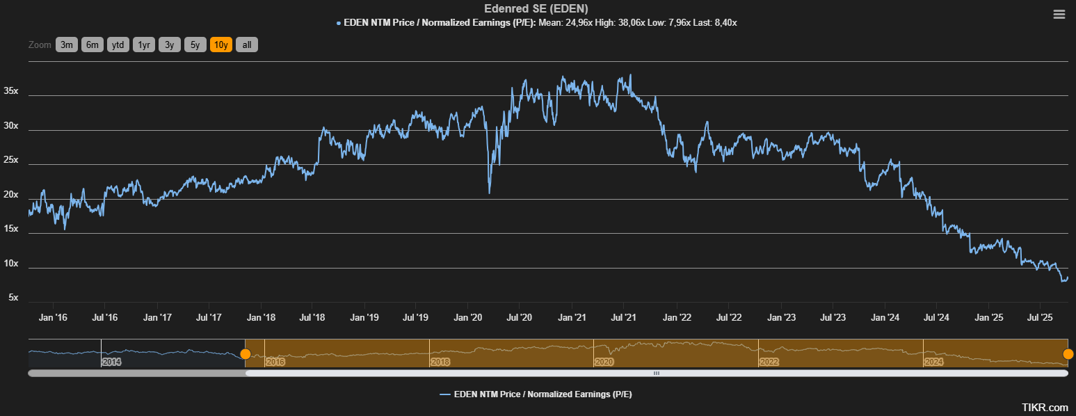Toggle EDEN NTM P/E legend series
The width and height of the screenshot is (1076, 416).
536,394
